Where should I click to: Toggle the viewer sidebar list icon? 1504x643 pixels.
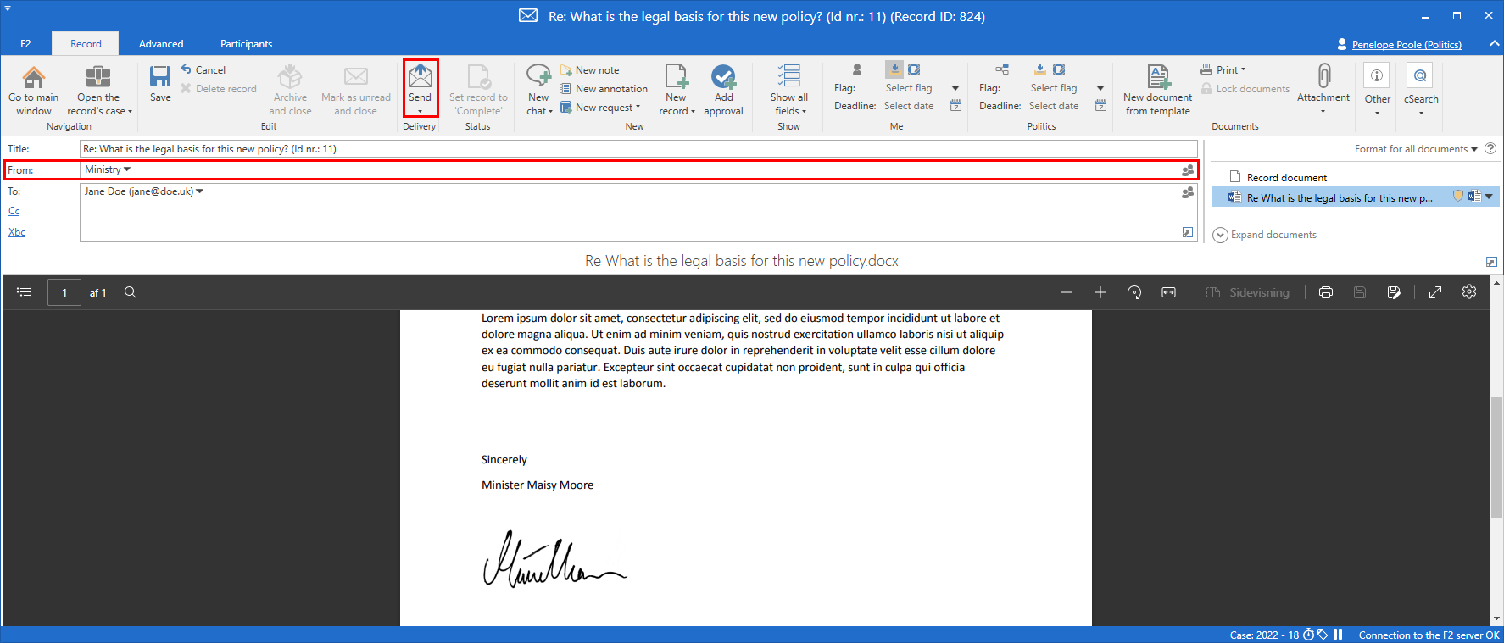pyautogui.click(x=24, y=292)
